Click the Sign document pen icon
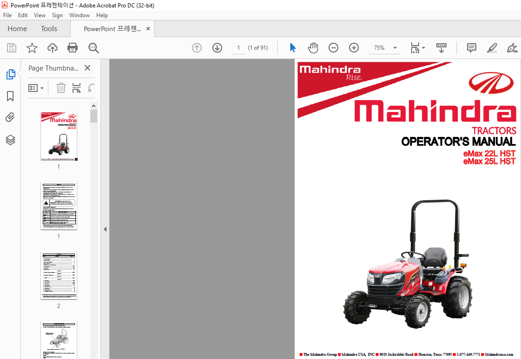 (512, 48)
